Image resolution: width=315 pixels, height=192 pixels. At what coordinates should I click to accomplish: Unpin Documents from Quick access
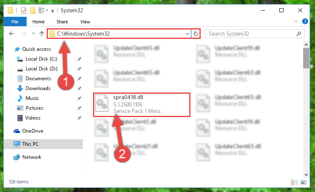(79, 79)
